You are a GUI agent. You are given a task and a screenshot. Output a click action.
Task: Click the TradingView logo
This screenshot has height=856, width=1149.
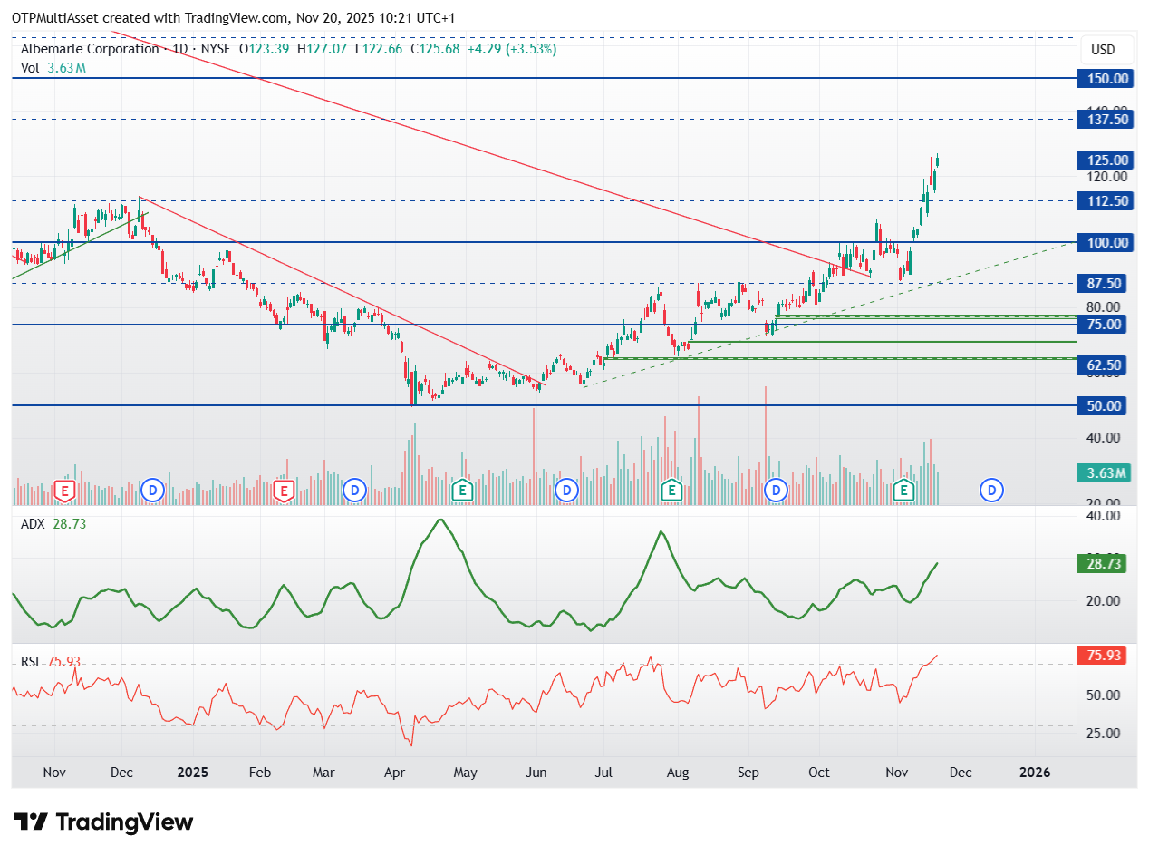coord(103,822)
